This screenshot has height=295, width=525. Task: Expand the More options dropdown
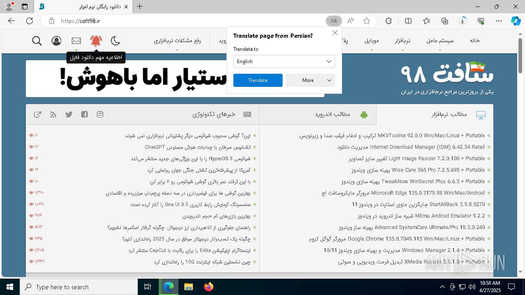(310, 80)
